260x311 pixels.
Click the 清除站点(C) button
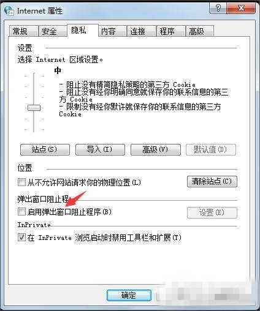pos(212,181)
